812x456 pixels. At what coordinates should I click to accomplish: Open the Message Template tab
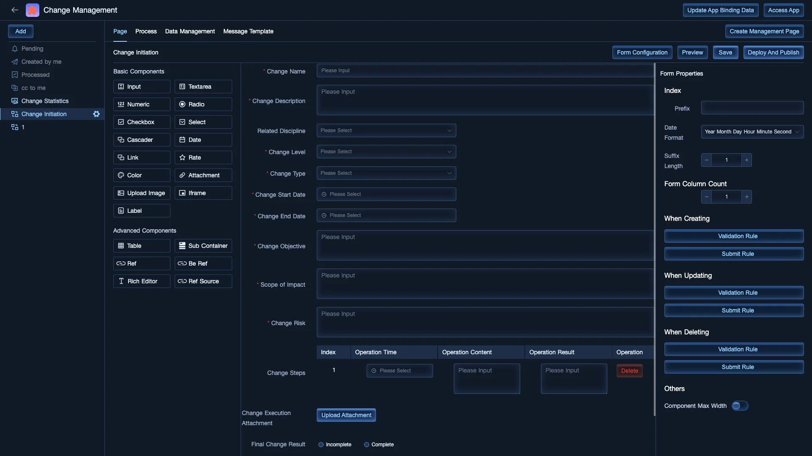[x=248, y=31]
